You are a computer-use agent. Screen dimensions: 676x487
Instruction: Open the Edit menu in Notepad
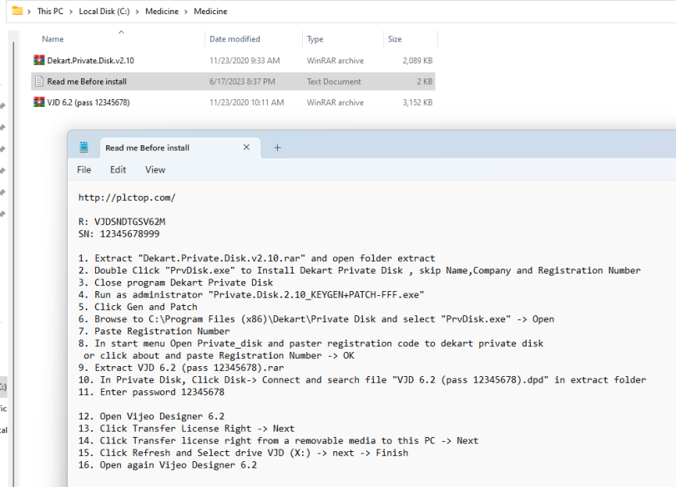click(117, 169)
